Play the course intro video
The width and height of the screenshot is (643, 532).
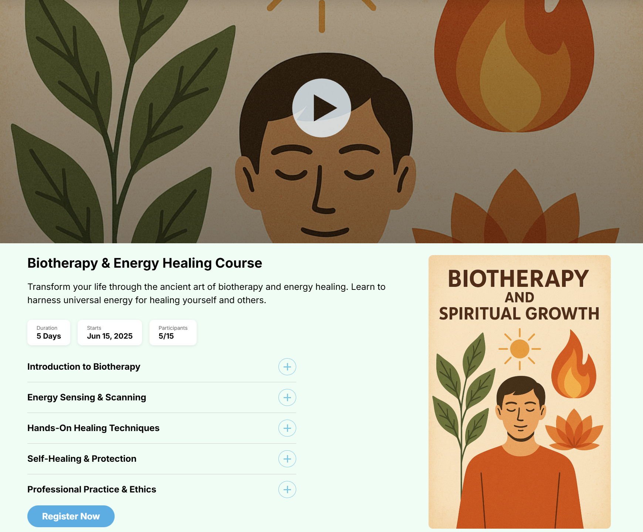[x=321, y=108]
